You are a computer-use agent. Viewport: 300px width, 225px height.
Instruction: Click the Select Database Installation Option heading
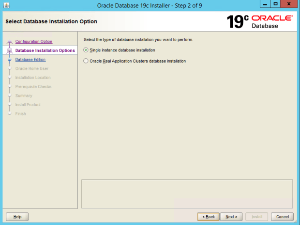[51, 21]
